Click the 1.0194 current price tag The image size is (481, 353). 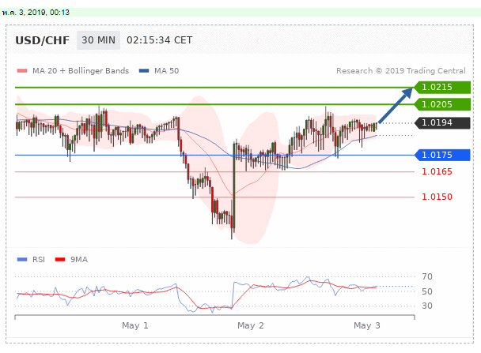click(x=442, y=123)
